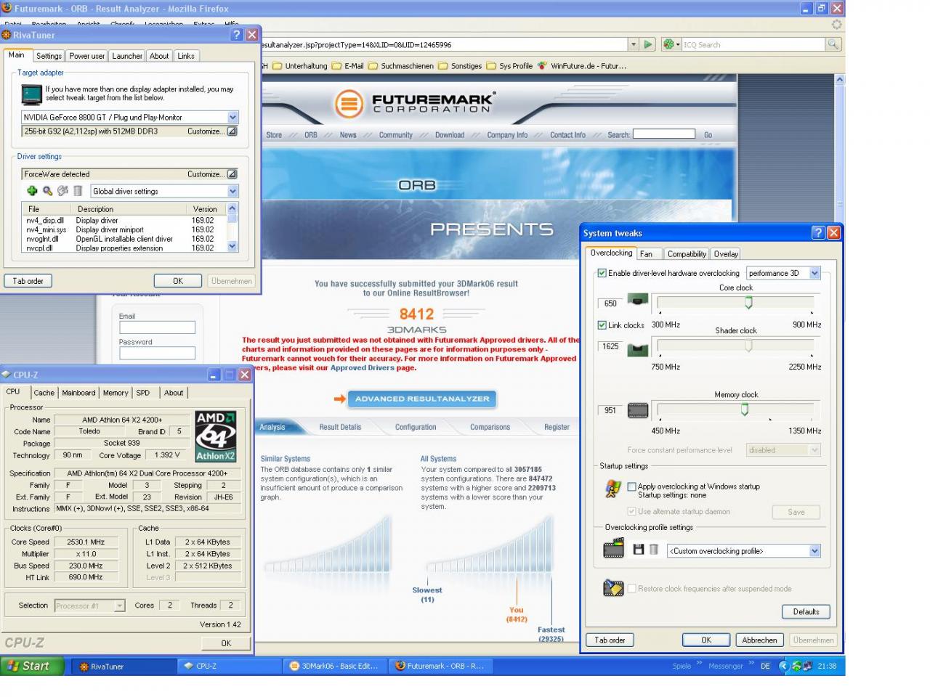This screenshot has height=697, width=930.
Task: Click the Email input field
Action: coord(157,327)
